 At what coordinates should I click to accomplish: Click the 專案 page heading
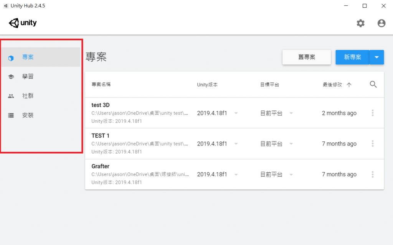[x=96, y=57]
